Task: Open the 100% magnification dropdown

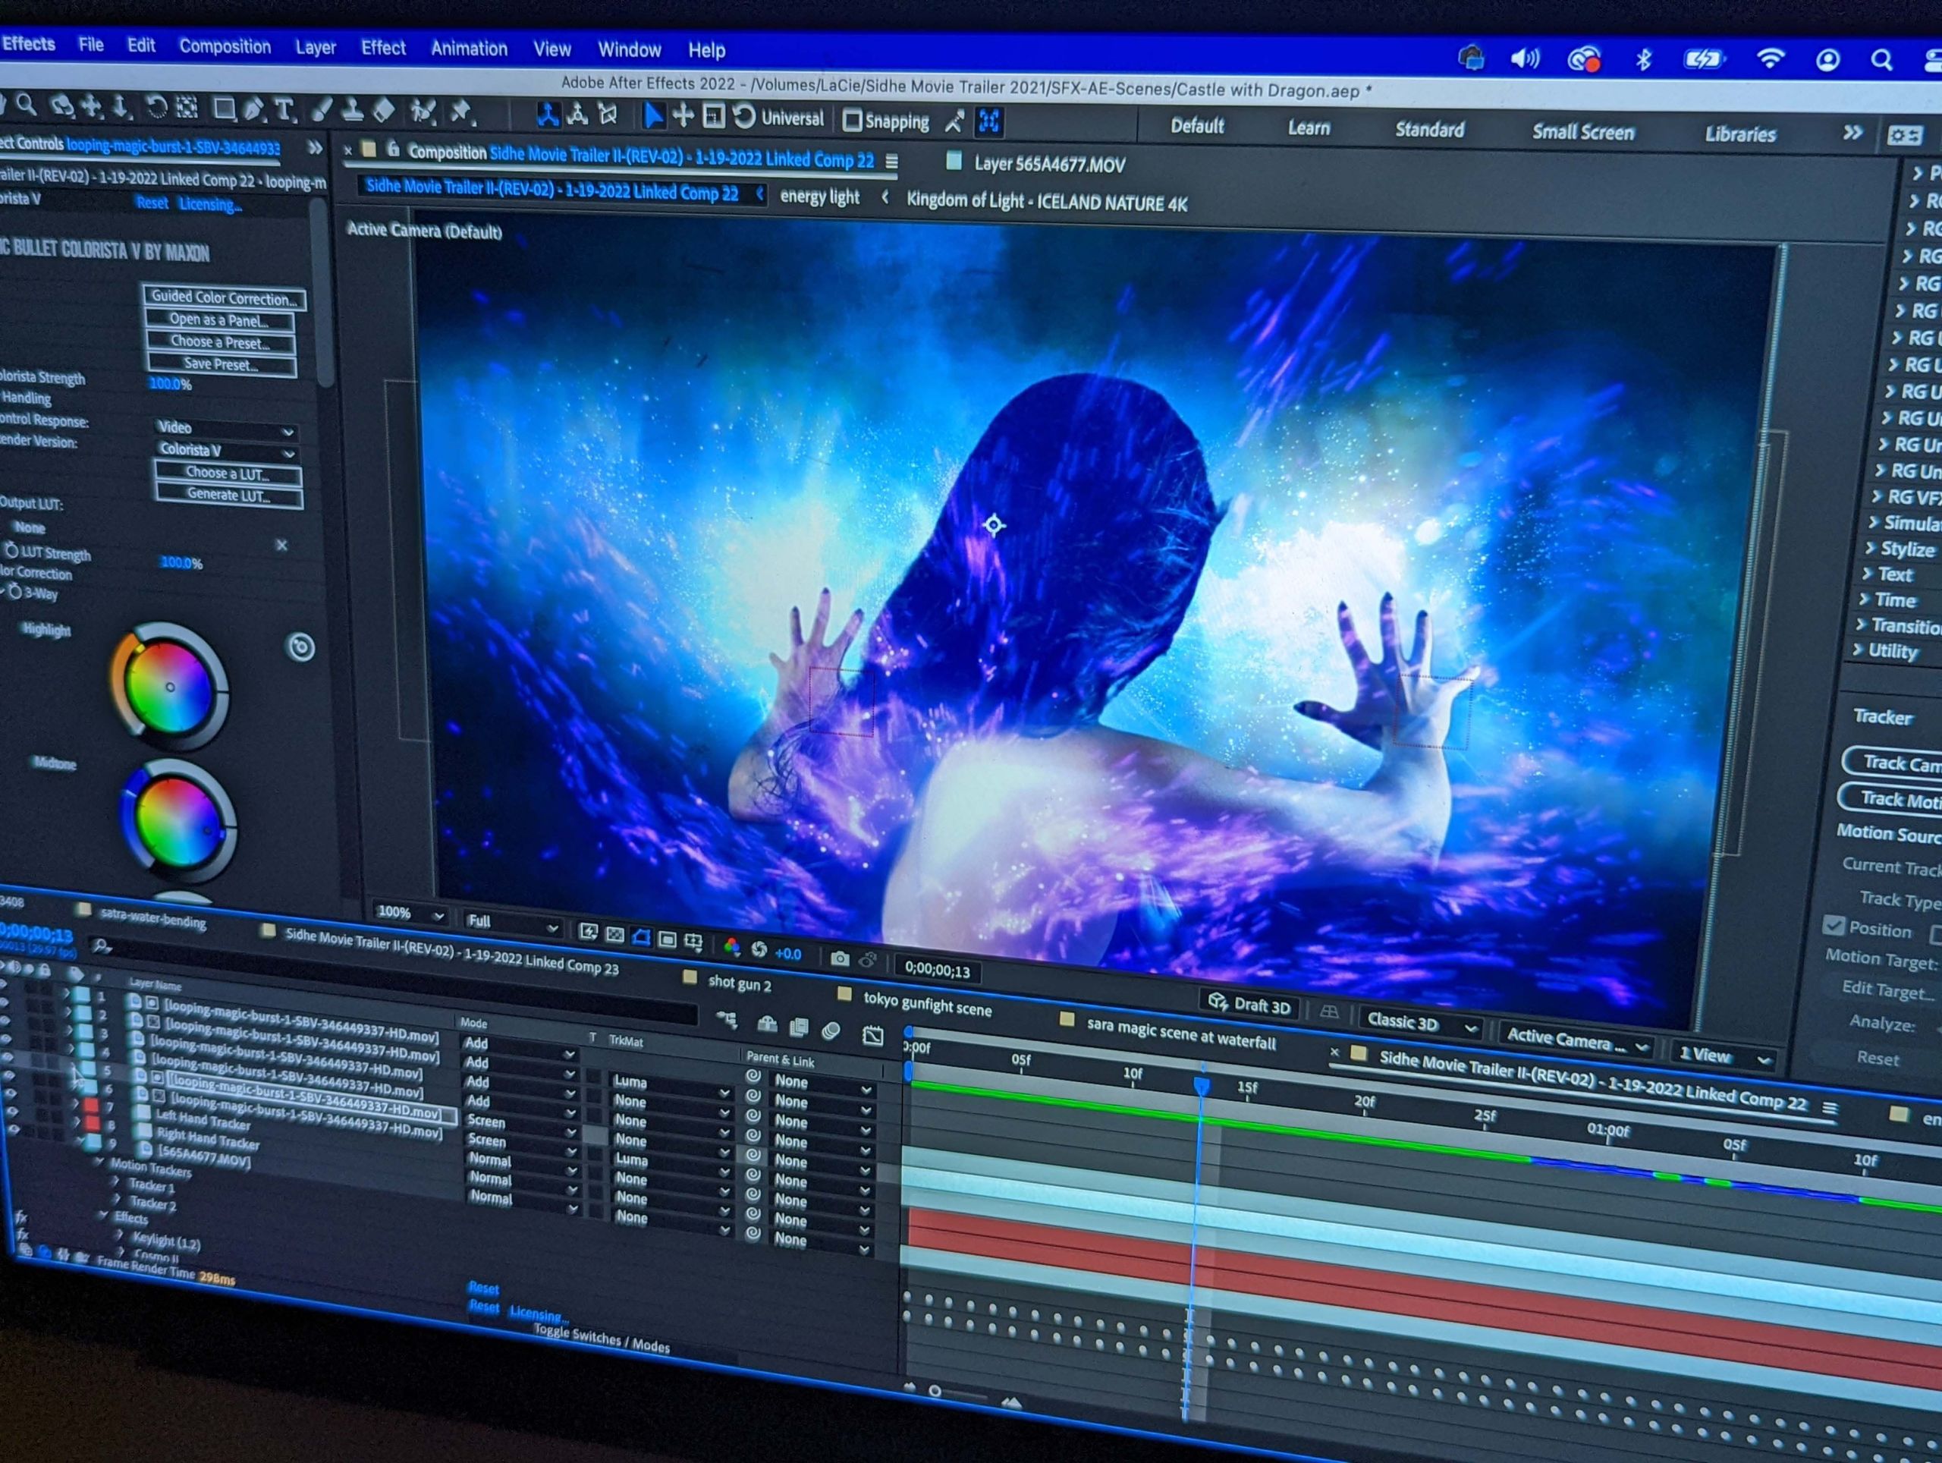Action: pyautogui.click(x=409, y=914)
